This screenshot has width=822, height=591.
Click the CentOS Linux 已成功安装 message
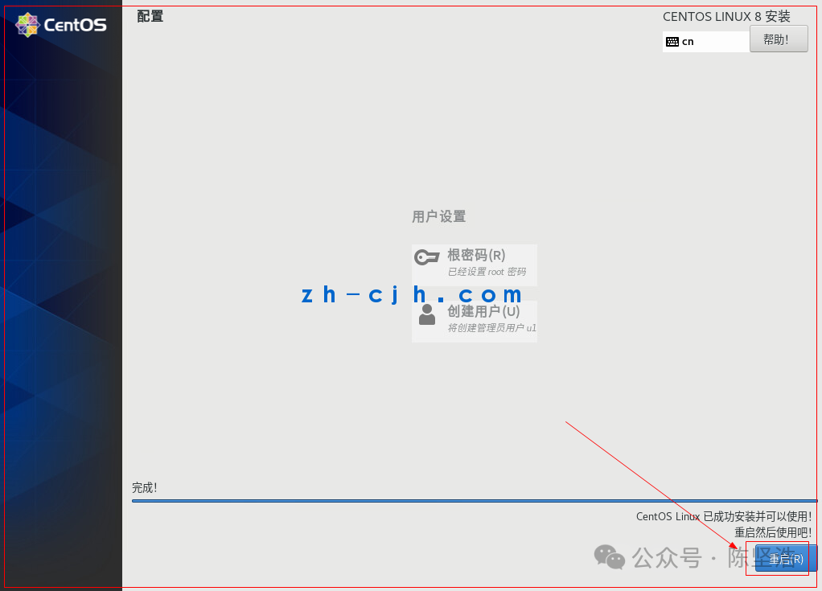[x=724, y=516]
